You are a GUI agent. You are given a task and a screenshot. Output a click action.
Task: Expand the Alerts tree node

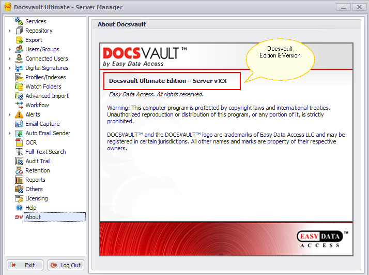10,114
